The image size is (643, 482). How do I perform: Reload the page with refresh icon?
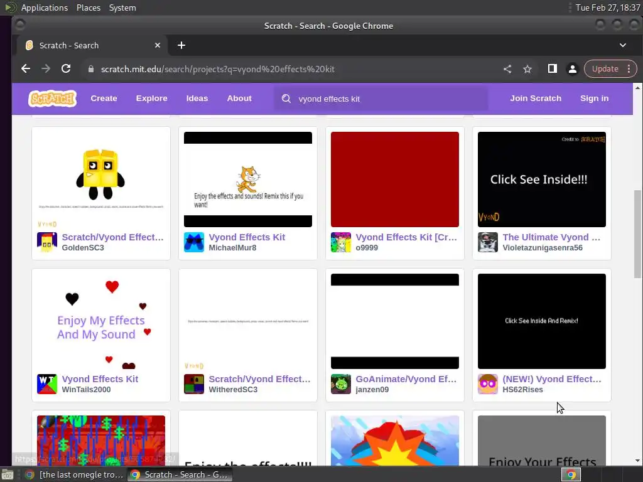[66, 69]
